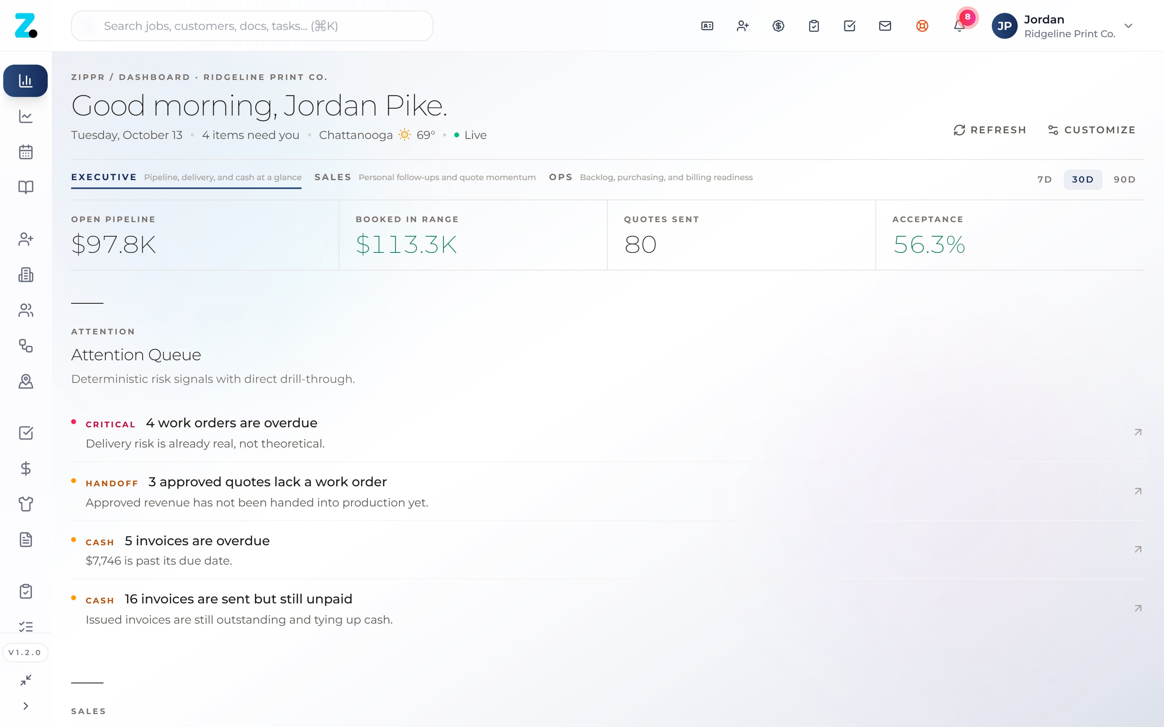This screenshot has height=727, width=1164.
Task: Select the 7D range toggle
Action: tap(1045, 179)
